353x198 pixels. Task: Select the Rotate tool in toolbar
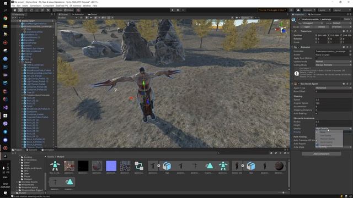pos(26,10)
